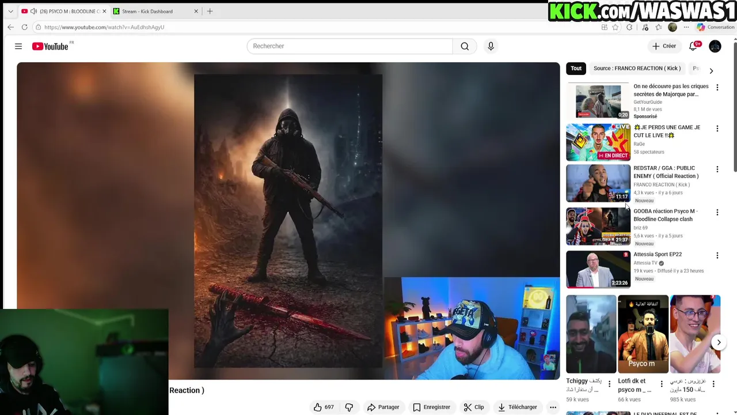Select the Tout filter chip
737x415 pixels.
(x=576, y=69)
